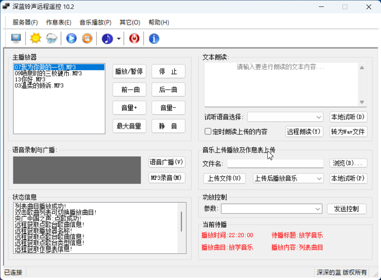Open the music note toolbar icon
The image size is (381, 280).
point(106,38)
